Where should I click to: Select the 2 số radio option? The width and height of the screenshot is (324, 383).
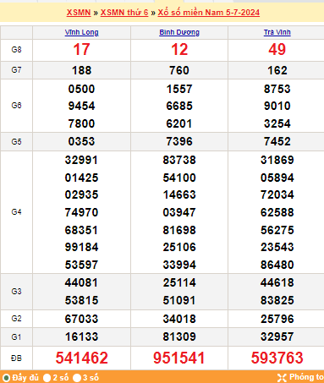pyautogui.click(x=47, y=378)
